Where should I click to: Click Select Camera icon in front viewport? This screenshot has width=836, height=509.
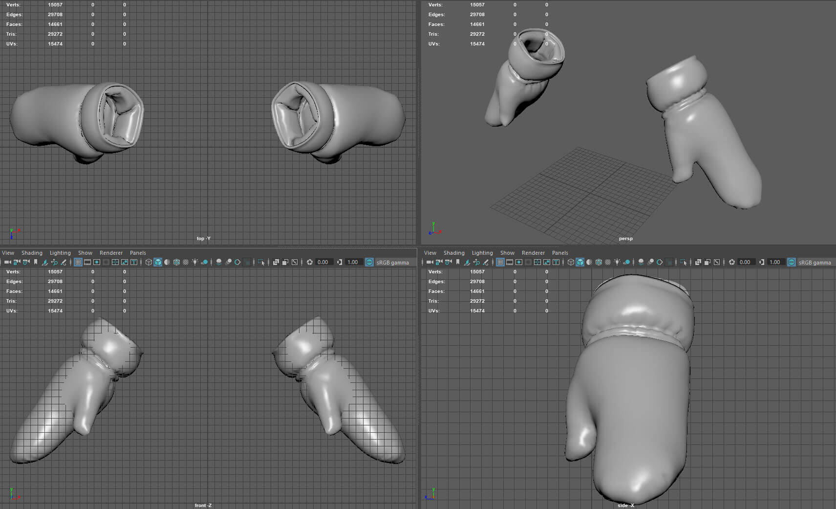(x=7, y=262)
